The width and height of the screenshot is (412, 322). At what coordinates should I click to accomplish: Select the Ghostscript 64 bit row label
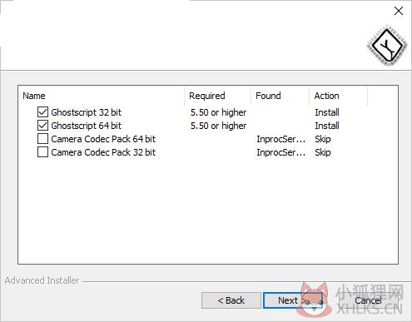tap(87, 126)
